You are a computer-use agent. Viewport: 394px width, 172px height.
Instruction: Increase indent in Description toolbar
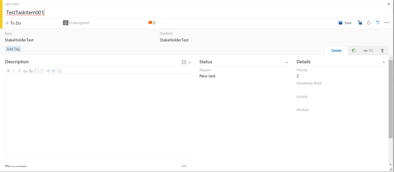tap(53, 71)
